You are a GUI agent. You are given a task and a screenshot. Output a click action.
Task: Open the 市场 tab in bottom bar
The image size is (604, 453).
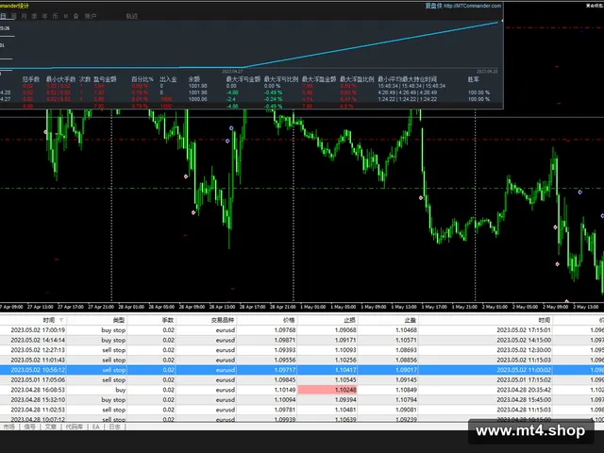tap(8, 427)
